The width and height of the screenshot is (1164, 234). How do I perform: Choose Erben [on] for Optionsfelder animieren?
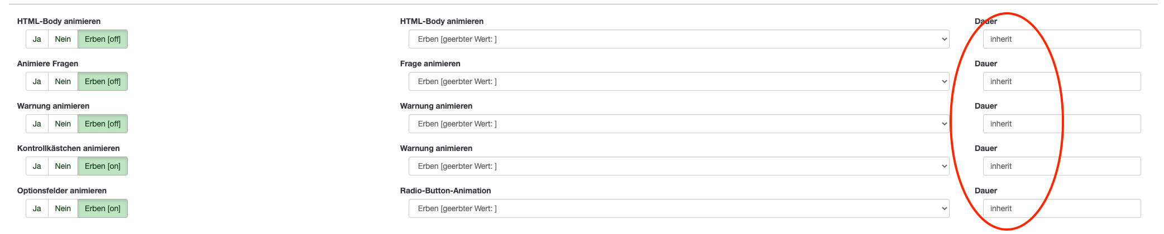(x=103, y=208)
